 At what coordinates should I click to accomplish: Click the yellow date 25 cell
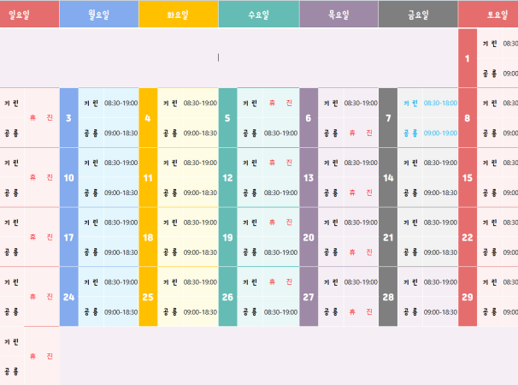[x=148, y=297]
